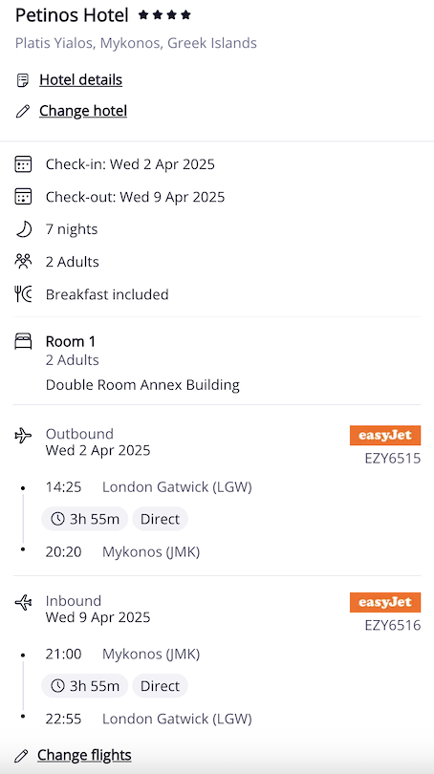Viewport: 434px width, 774px height.
Task: Open the Change flights link
Action: click(x=84, y=755)
